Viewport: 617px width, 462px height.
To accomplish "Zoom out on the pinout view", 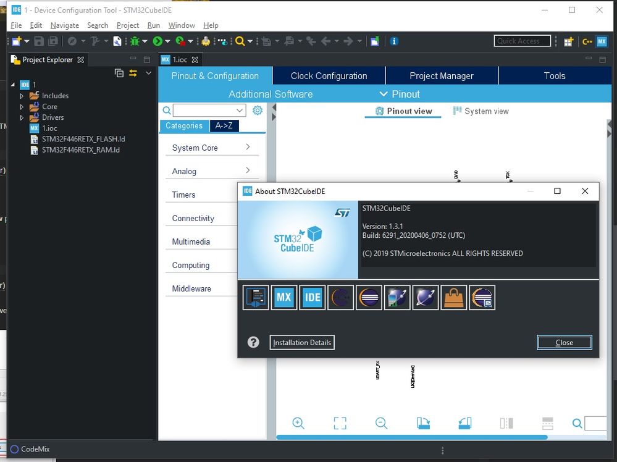I will [381, 423].
